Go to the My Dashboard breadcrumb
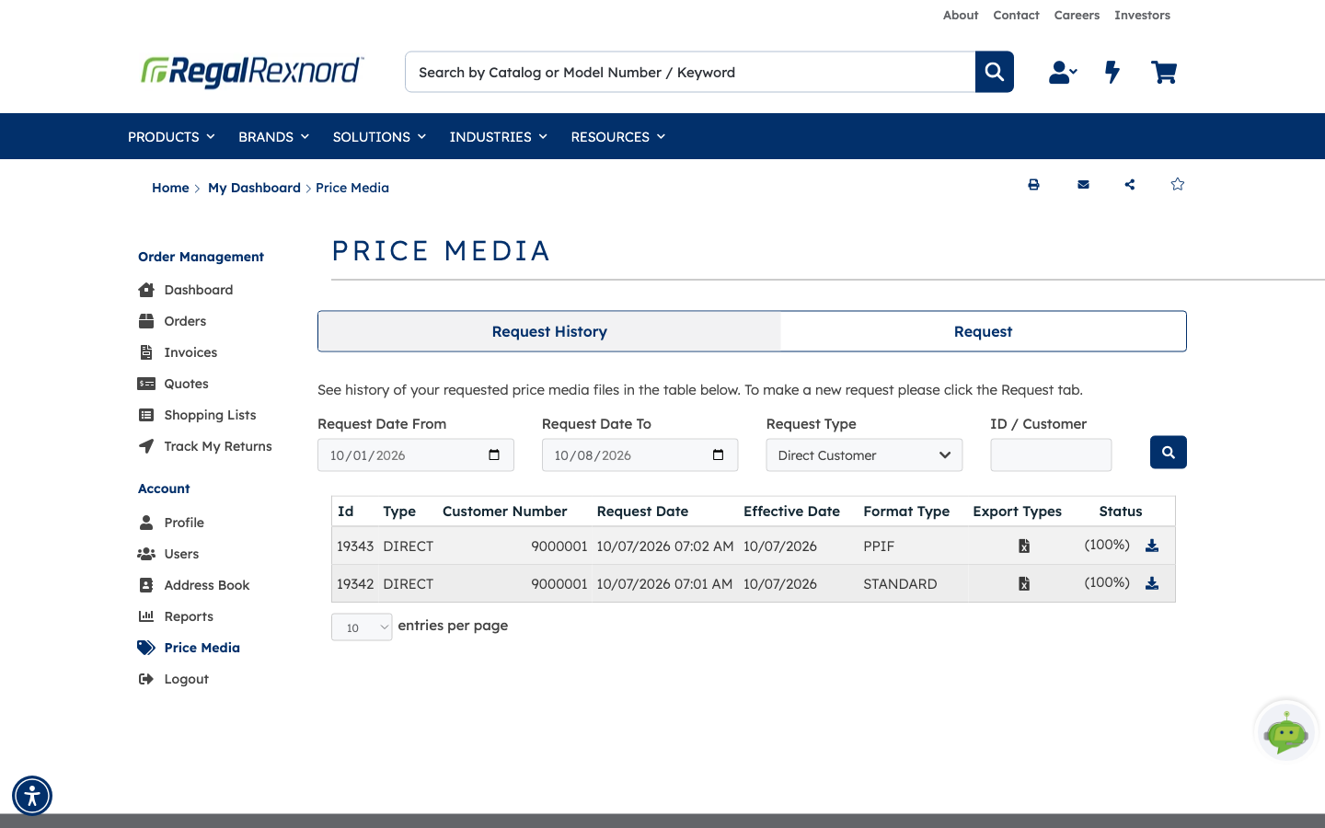The height and width of the screenshot is (828, 1325). click(x=254, y=188)
